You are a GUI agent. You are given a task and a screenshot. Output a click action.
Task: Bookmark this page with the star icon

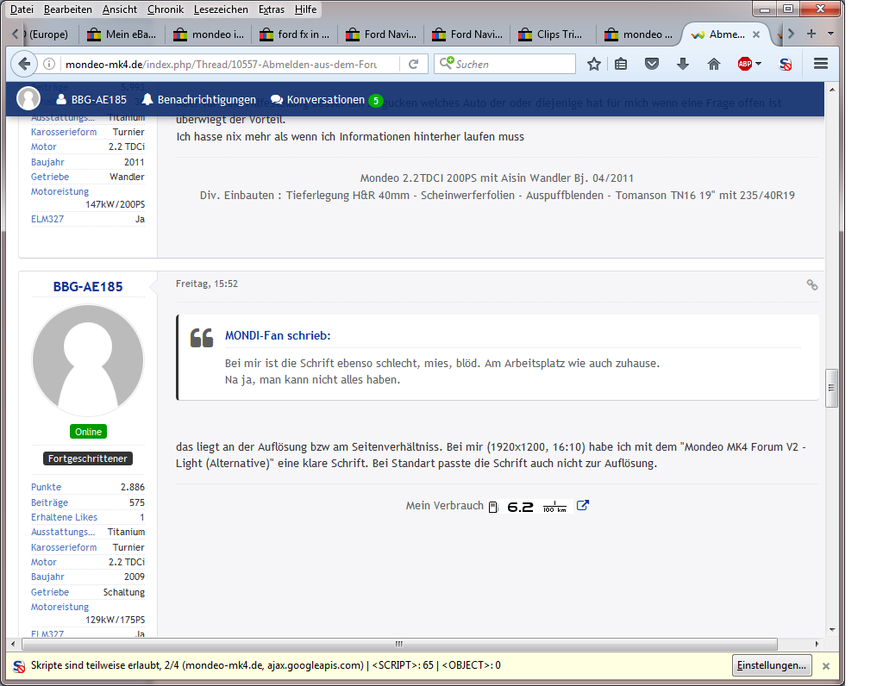point(594,64)
